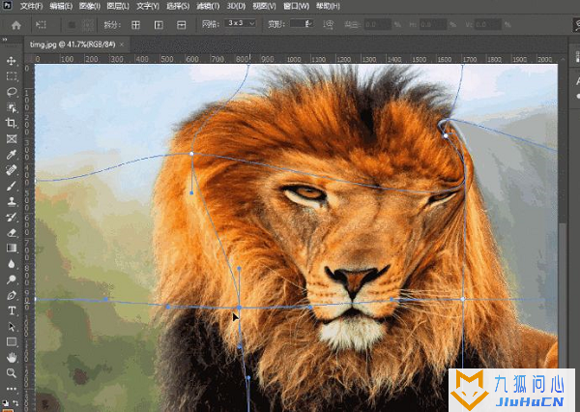This screenshot has height=412, width=580.
Task: Select the History Brush tool
Action: click(12, 217)
